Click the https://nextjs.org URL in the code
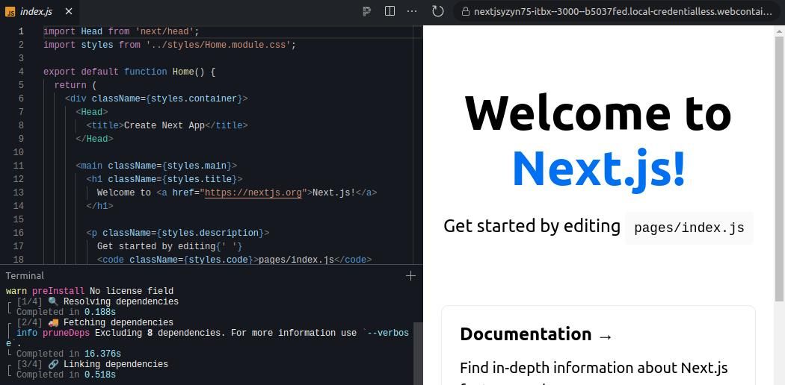Screen dimensions: 785x385 pyautogui.click(x=253, y=192)
